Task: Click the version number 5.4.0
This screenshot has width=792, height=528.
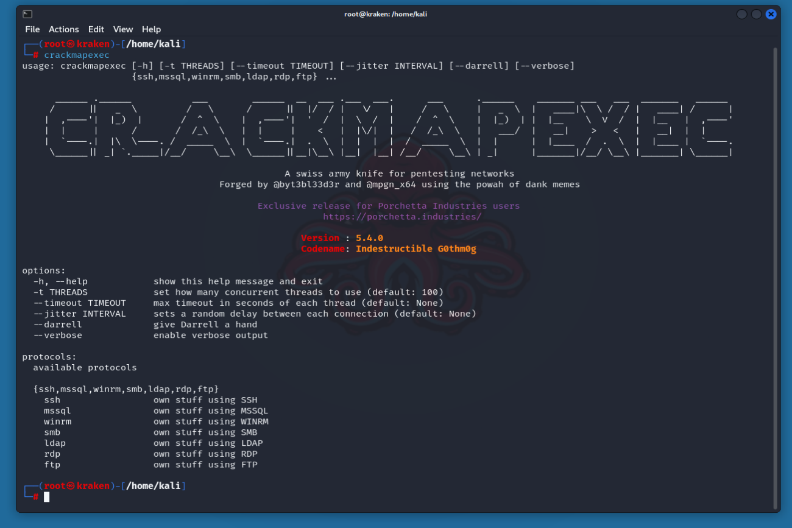Action: tap(369, 238)
